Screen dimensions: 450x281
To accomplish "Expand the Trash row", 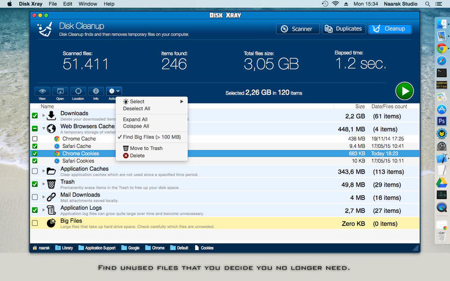I will click(x=43, y=184).
